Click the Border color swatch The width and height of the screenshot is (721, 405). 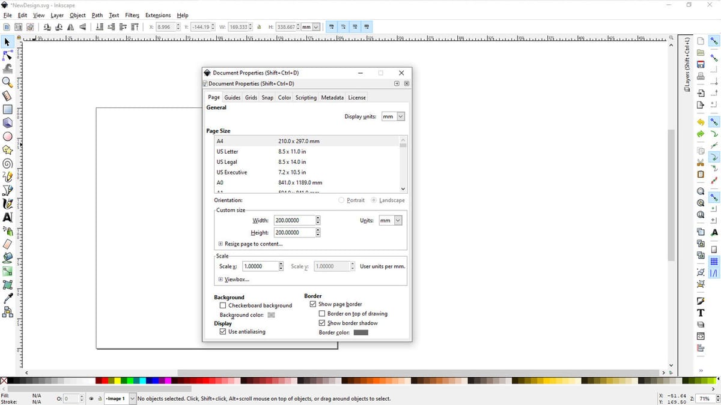(360, 332)
